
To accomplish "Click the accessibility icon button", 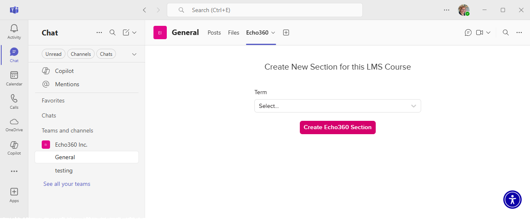I will pos(512,200).
